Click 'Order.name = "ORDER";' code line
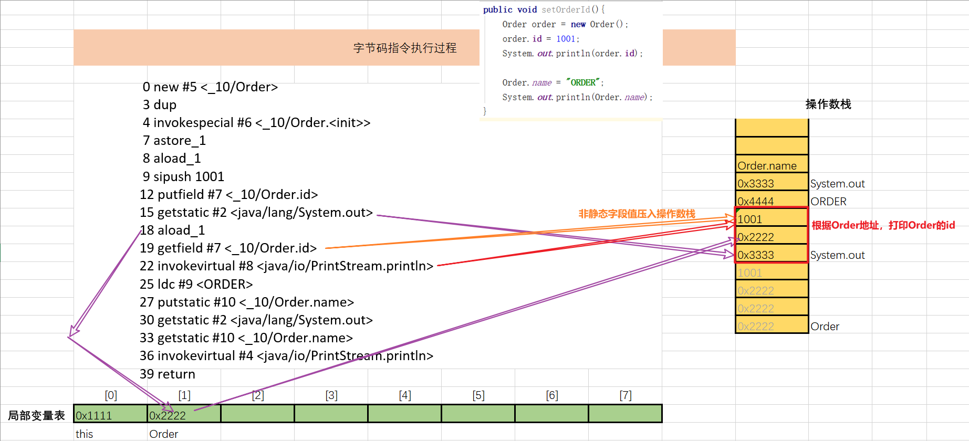969x441 pixels. [x=553, y=82]
